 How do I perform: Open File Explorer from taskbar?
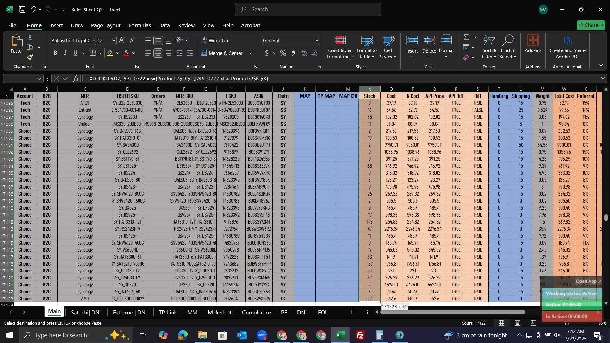tap(202, 335)
